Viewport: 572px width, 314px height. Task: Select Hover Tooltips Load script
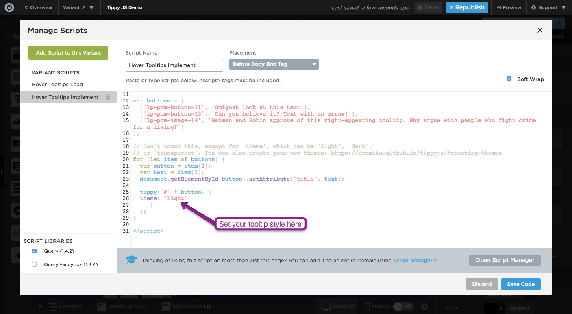[57, 85]
